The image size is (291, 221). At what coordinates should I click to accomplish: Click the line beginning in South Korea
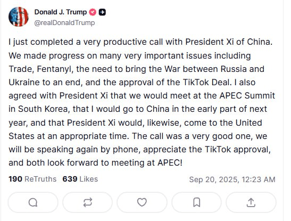pos(138,109)
